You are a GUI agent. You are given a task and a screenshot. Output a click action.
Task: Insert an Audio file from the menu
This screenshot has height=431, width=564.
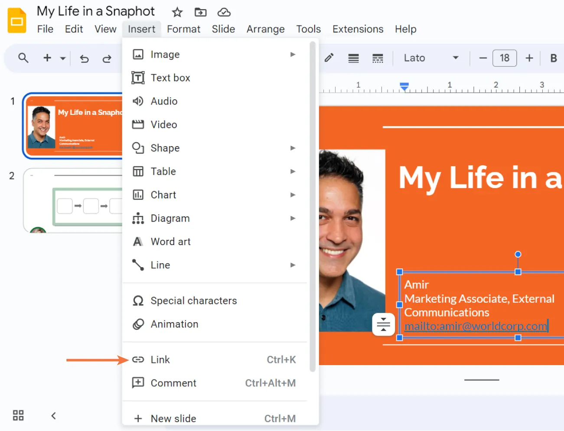164,101
